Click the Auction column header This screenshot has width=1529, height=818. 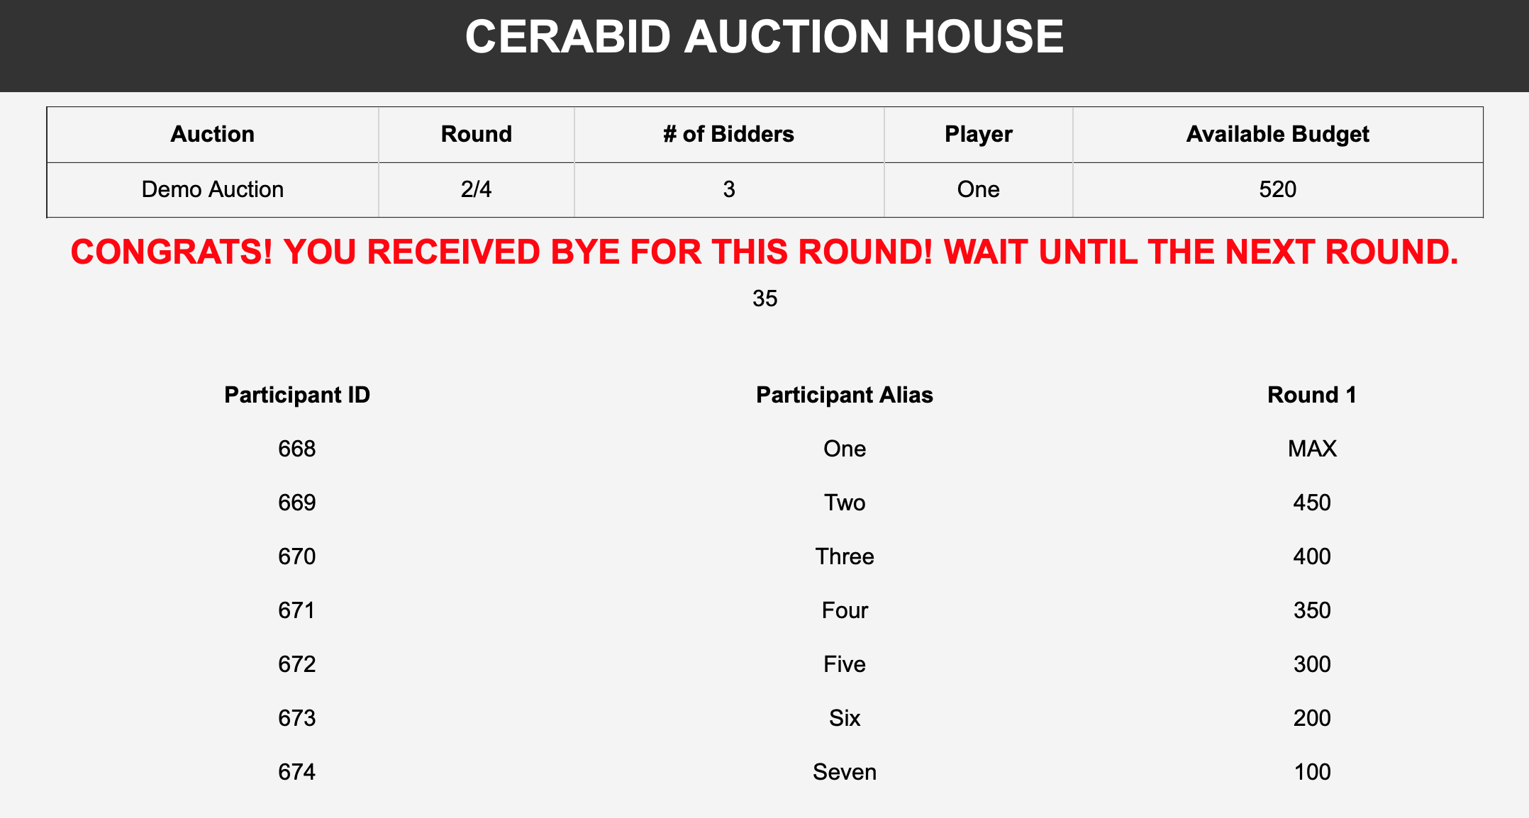212,134
